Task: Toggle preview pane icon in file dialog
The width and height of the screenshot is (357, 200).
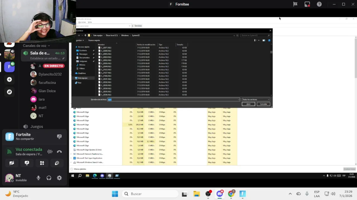Action: (264, 40)
